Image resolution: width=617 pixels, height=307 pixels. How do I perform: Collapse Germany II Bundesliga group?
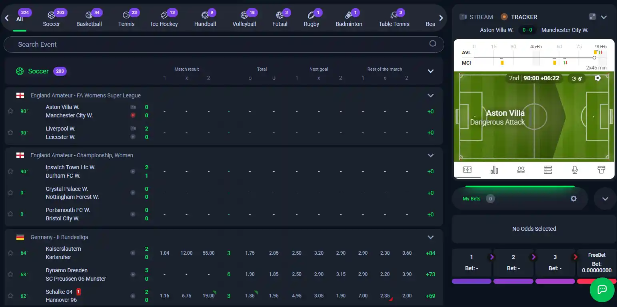coord(431,237)
